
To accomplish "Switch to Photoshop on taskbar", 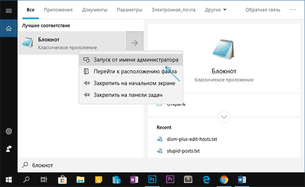I will 152,179.
